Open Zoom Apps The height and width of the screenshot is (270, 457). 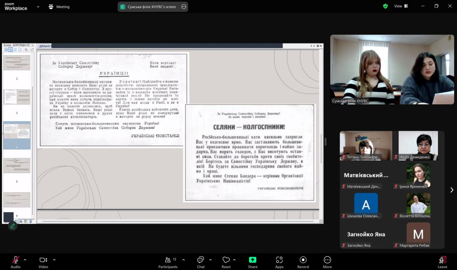279,261
